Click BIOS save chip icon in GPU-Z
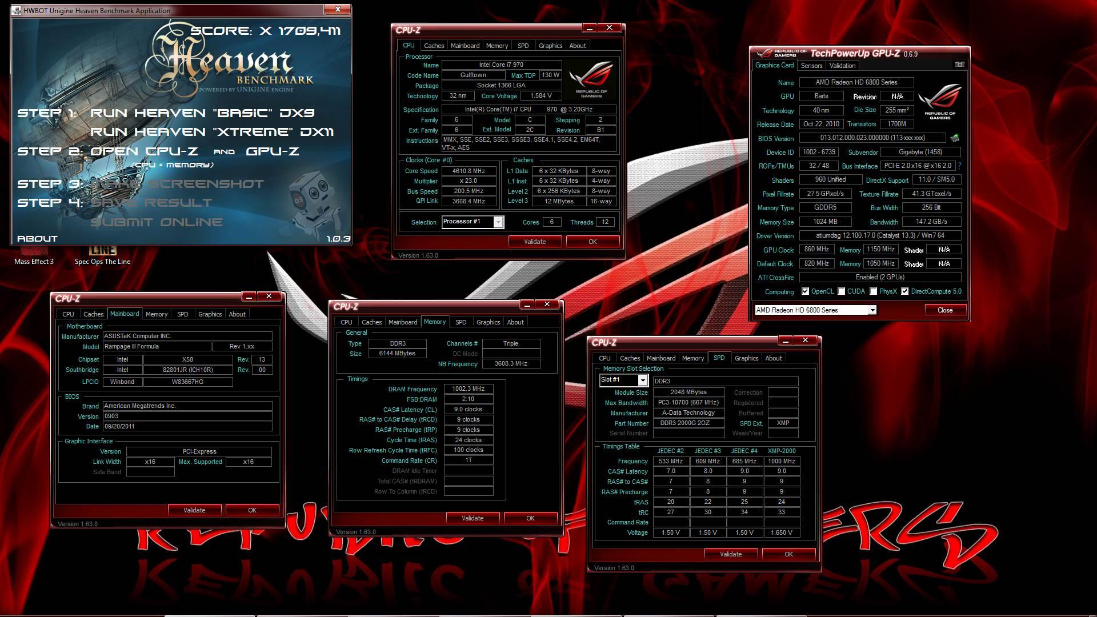This screenshot has height=617, width=1097. (954, 138)
